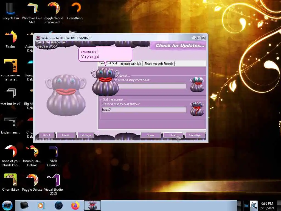The width and height of the screenshot is (281, 211).
Task: Click Check for Updates banner
Action: click(179, 46)
